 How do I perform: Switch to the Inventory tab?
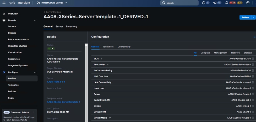[x=72, y=26]
